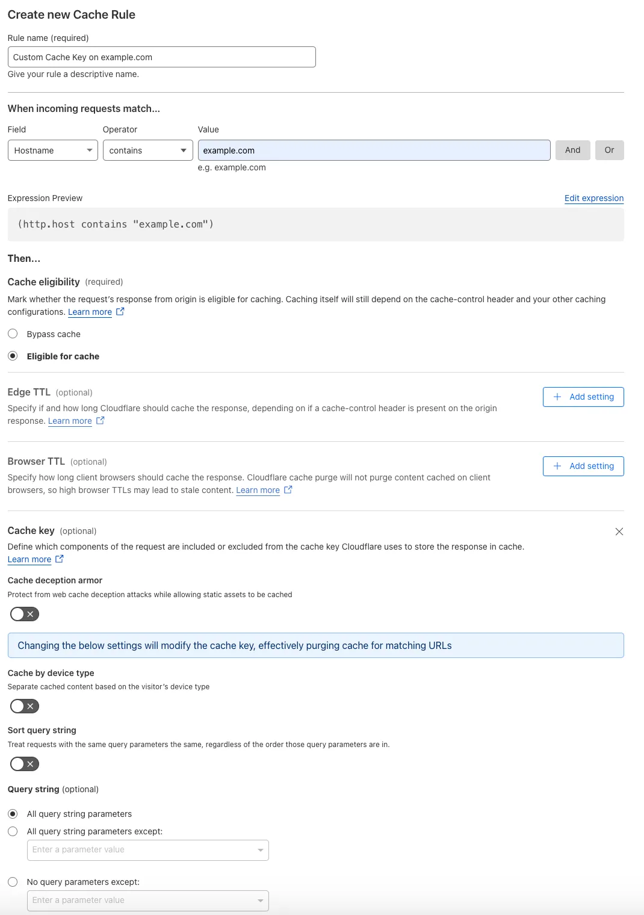Choose No query parameters except option
644x915 pixels.
(13, 881)
